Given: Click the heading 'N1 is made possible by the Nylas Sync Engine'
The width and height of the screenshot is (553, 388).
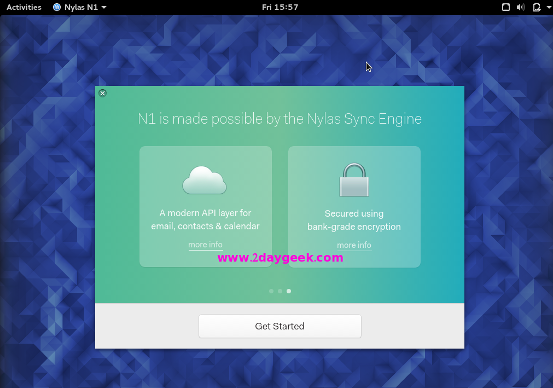Looking at the screenshot, I should click(x=280, y=119).
